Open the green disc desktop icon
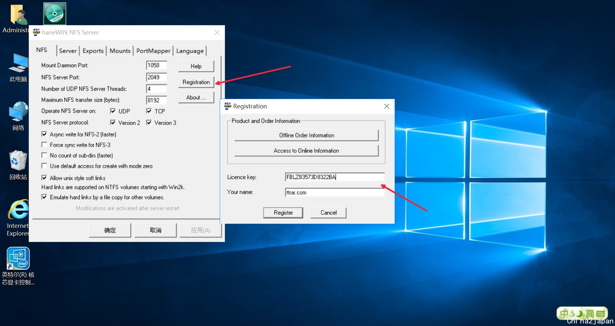This screenshot has width=615, height=326. (x=55, y=14)
